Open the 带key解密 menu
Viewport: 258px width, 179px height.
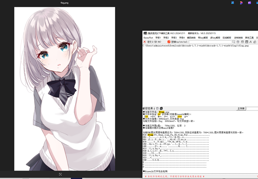pos(203,38)
